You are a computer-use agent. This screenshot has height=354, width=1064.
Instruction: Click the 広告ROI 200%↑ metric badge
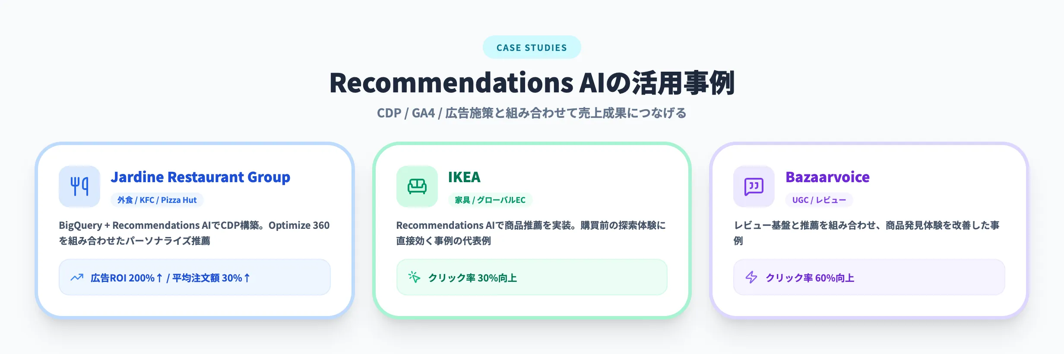[x=195, y=277]
